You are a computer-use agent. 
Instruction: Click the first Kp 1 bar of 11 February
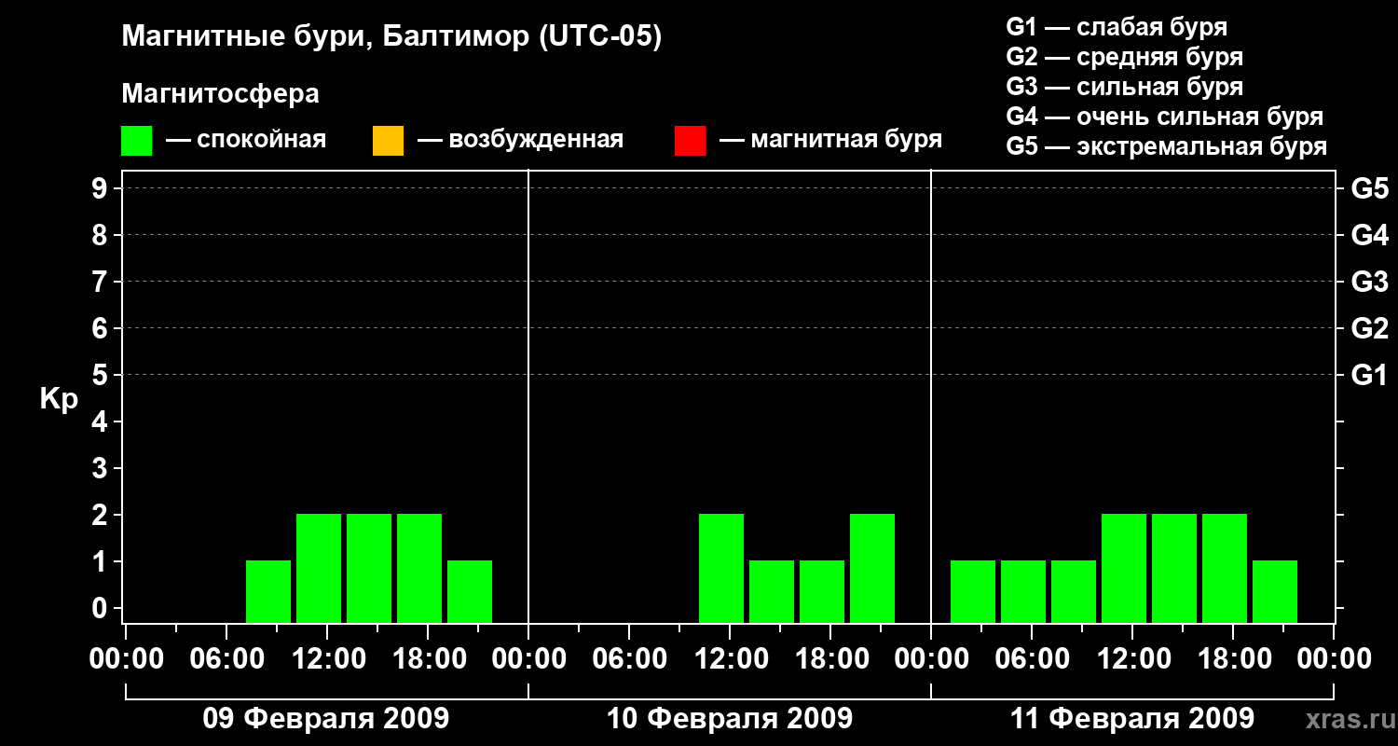[x=973, y=591]
